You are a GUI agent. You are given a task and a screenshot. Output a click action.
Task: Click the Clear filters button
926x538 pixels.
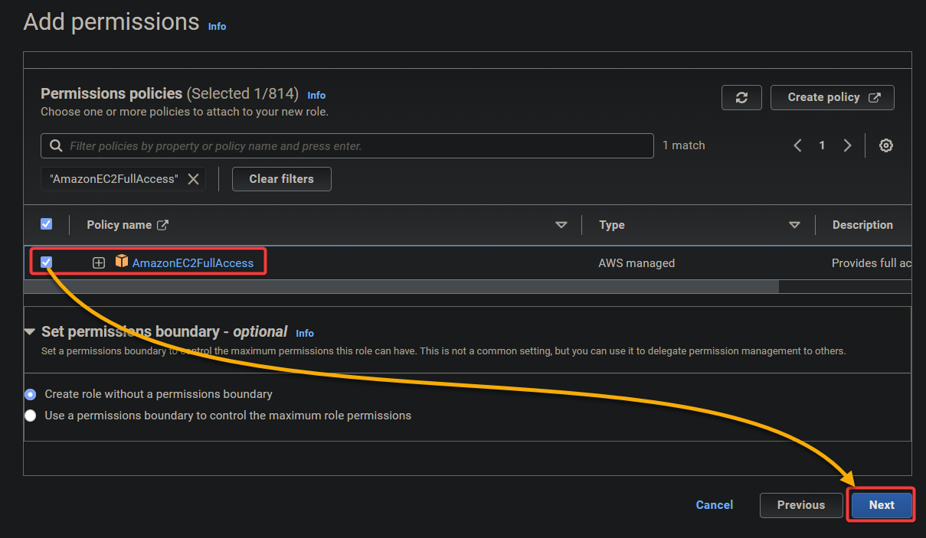coord(282,179)
